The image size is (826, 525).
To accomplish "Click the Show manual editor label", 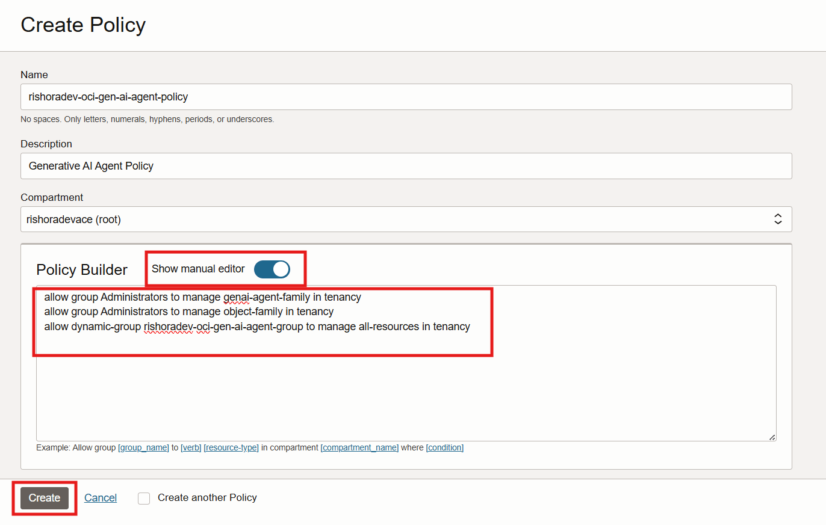I will (x=198, y=269).
